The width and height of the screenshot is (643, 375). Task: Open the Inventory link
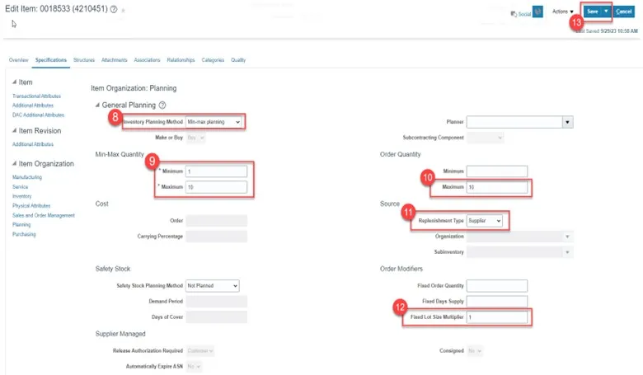pos(21,196)
